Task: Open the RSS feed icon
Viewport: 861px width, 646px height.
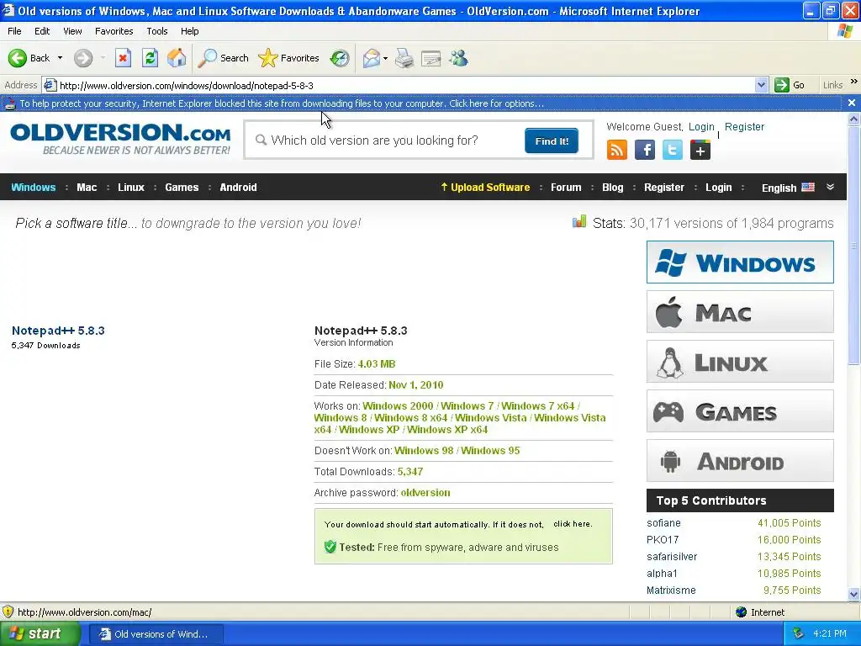Action: pos(616,150)
